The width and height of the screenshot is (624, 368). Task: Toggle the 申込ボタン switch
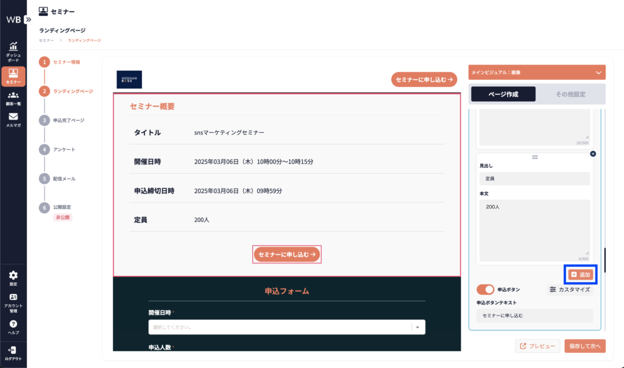pyautogui.click(x=485, y=289)
